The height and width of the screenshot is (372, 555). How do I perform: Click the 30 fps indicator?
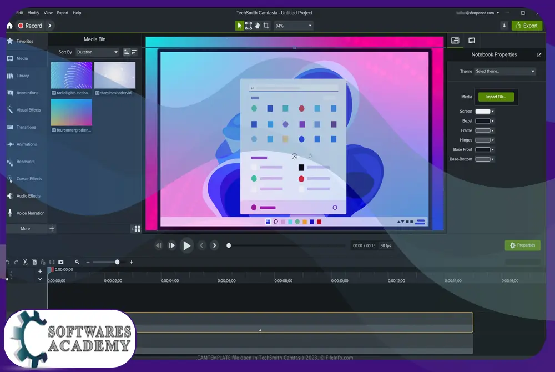(x=386, y=245)
